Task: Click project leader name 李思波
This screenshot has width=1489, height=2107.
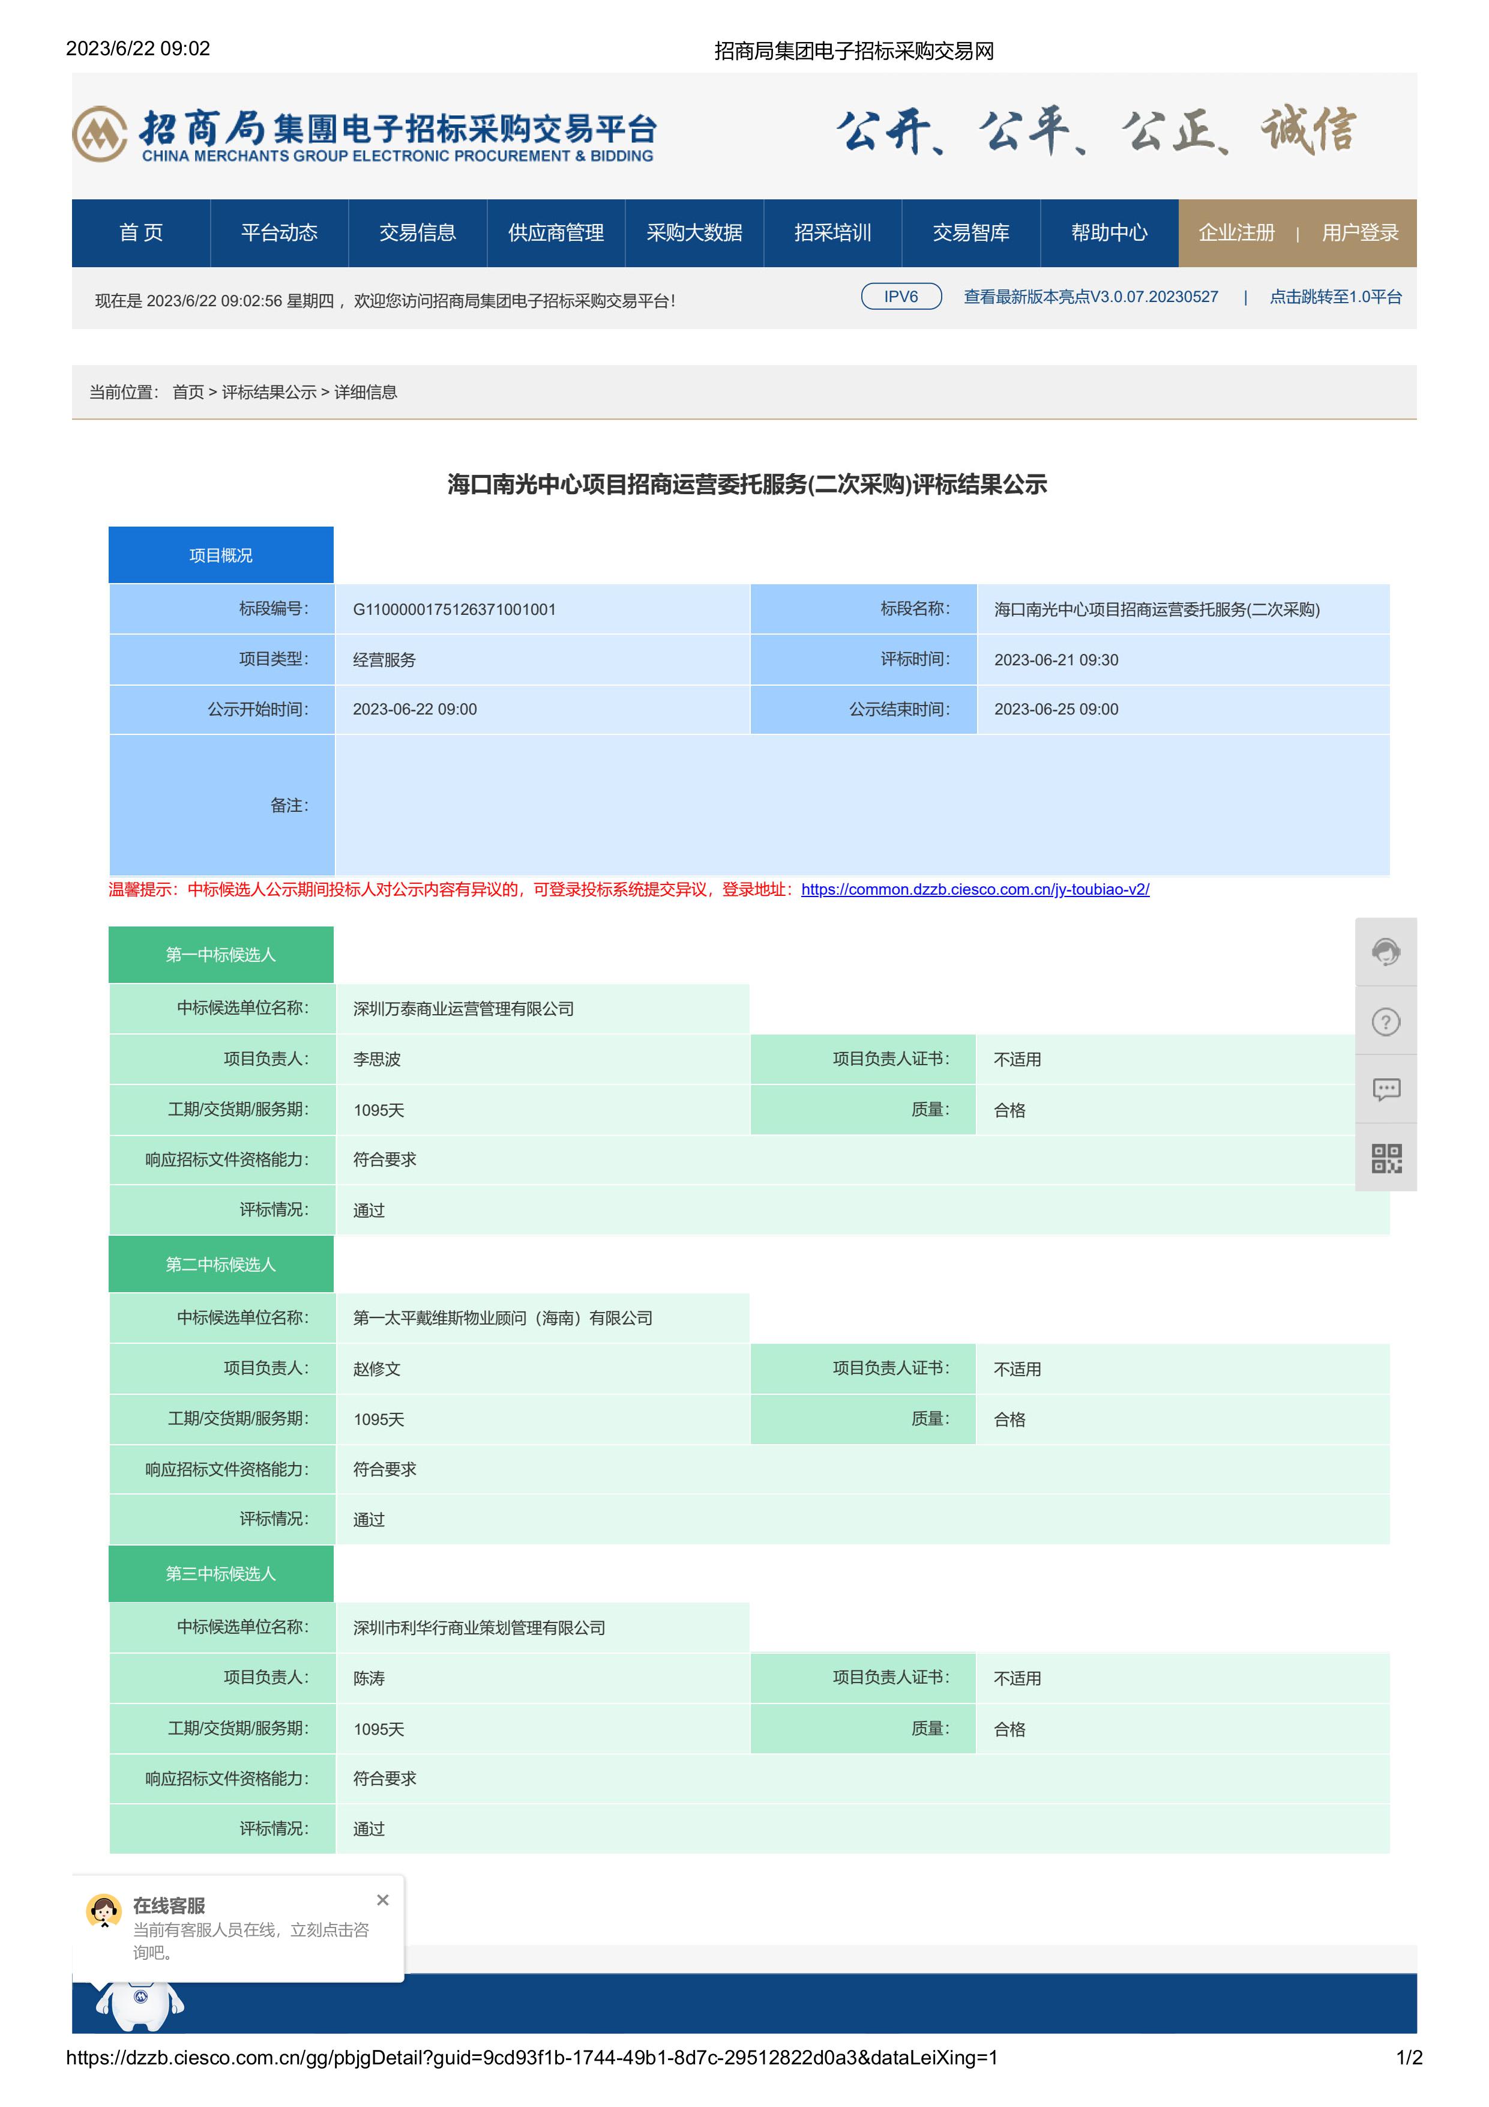Action: 377,1059
